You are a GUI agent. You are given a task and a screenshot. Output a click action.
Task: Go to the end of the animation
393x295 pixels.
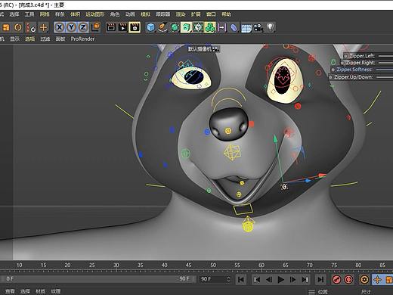pos(320,279)
